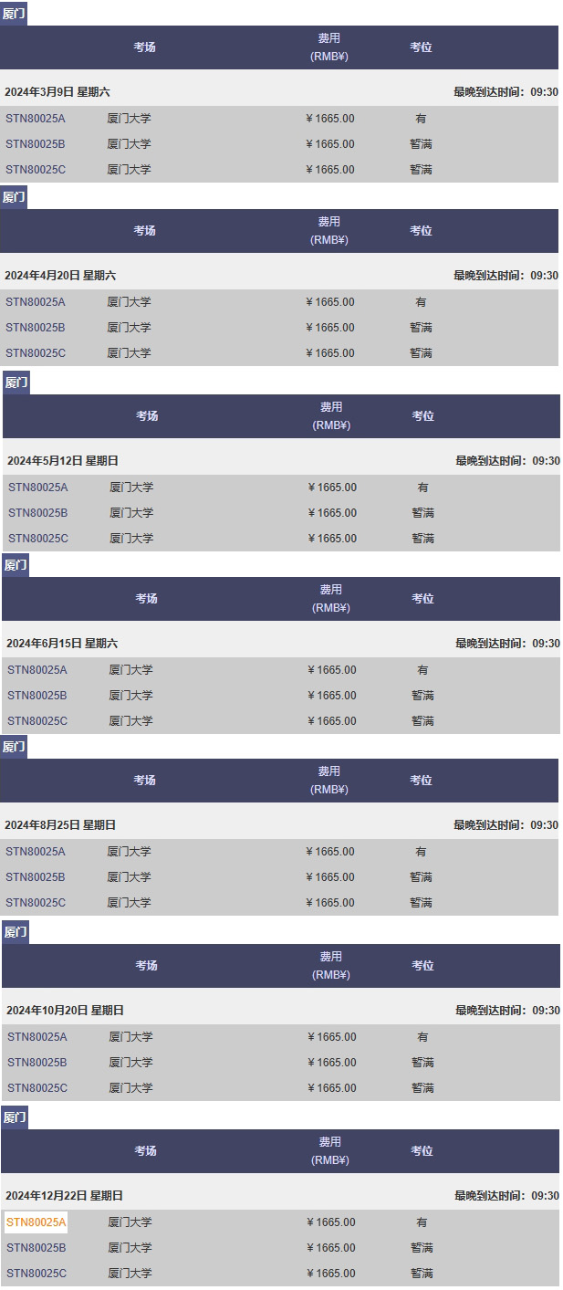Select STN80025A for the March 9 exam
This screenshot has width=563, height=1290.
36,119
